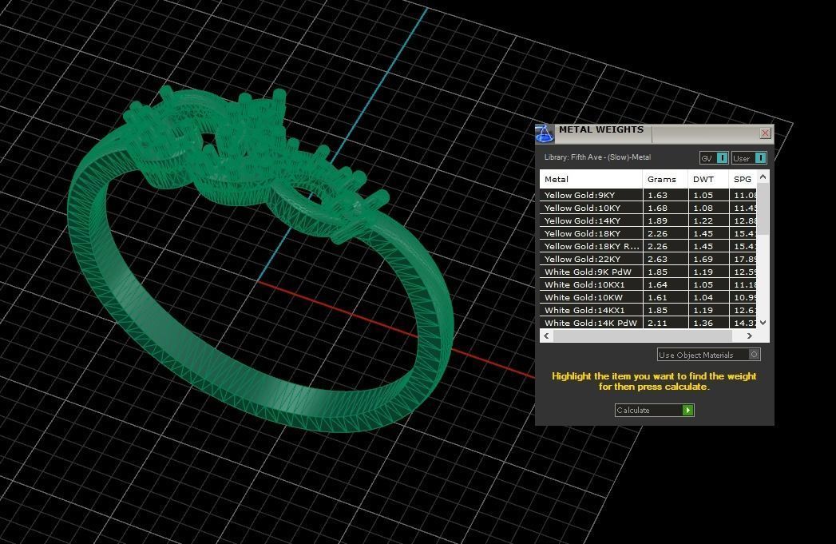Viewport: 836px width, 544px height.
Task: Select the White Gold:10KW row
Action: tap(648, 298)
